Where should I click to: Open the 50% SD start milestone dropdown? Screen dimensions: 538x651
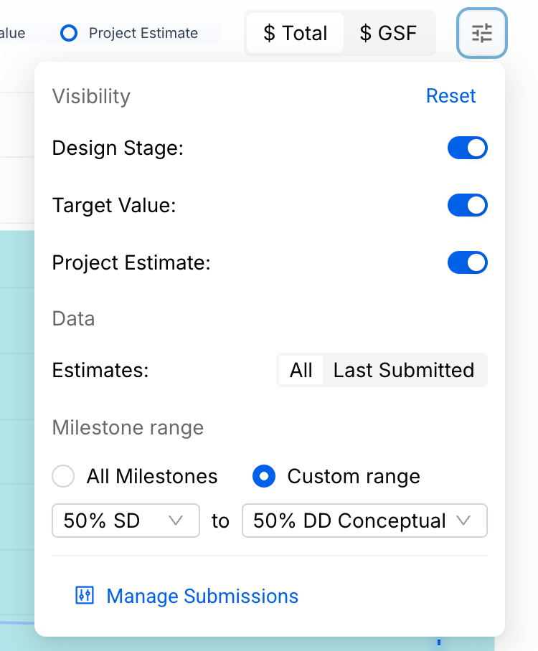tap(125, 521)
